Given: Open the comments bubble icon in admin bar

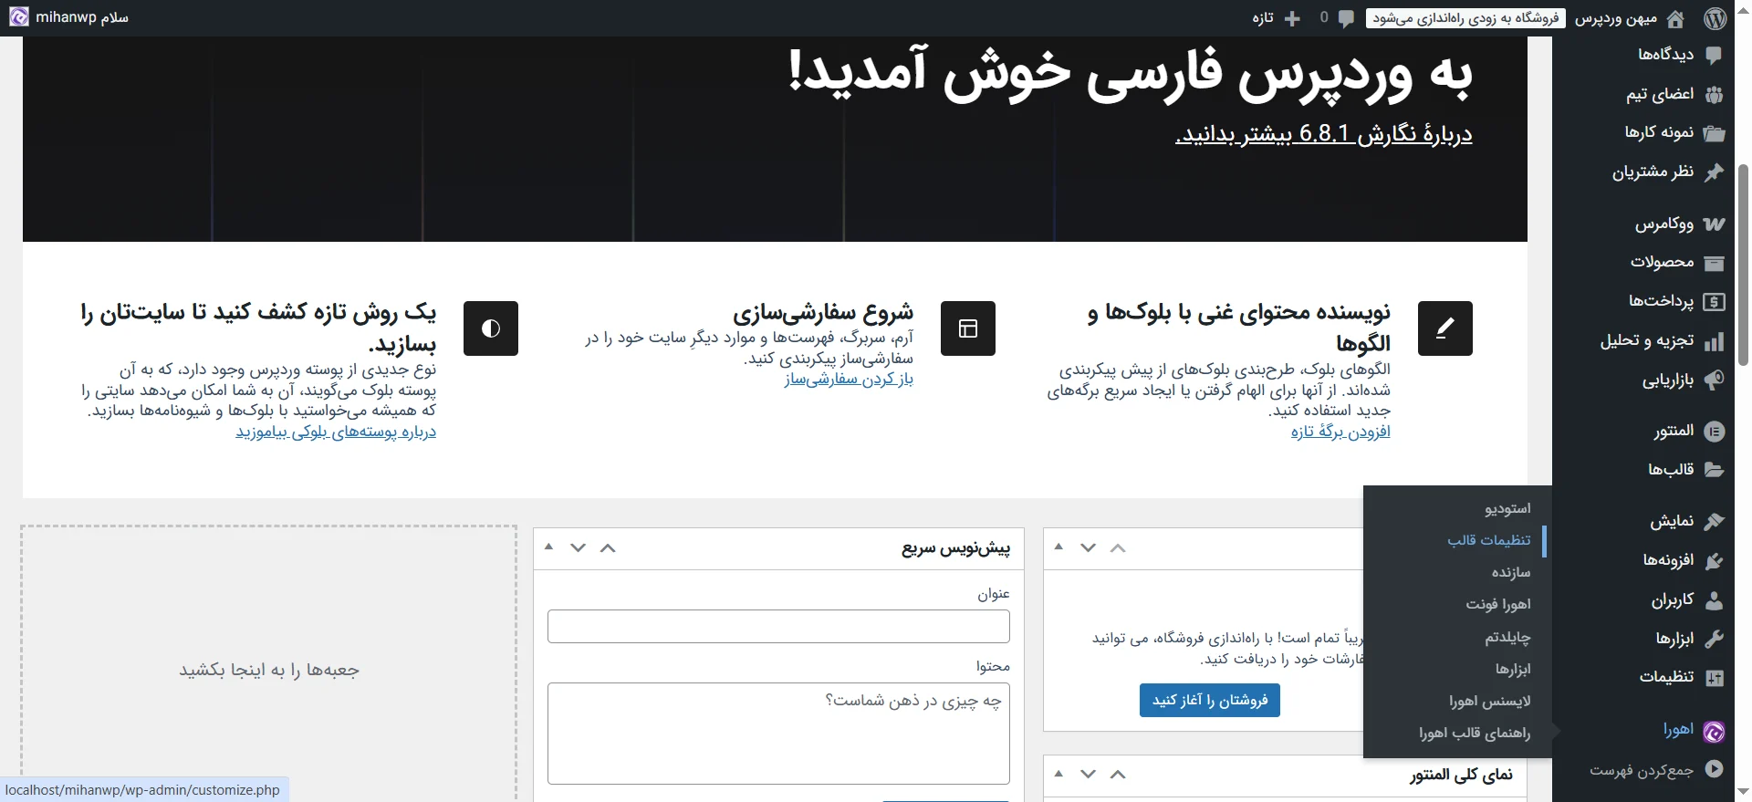Looking at the screenshot, I should pyautogui.click(x=1346, y=18).
